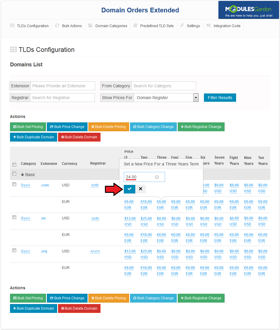This screenshot has height=330, width=280.
Task: Confirm new price with the checkmark button
Action: pyautogui.click(x=129, y=189)
